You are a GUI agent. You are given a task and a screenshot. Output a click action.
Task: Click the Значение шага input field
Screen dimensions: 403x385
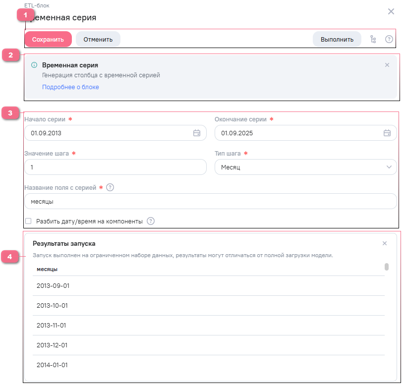(x=115, y=167)
